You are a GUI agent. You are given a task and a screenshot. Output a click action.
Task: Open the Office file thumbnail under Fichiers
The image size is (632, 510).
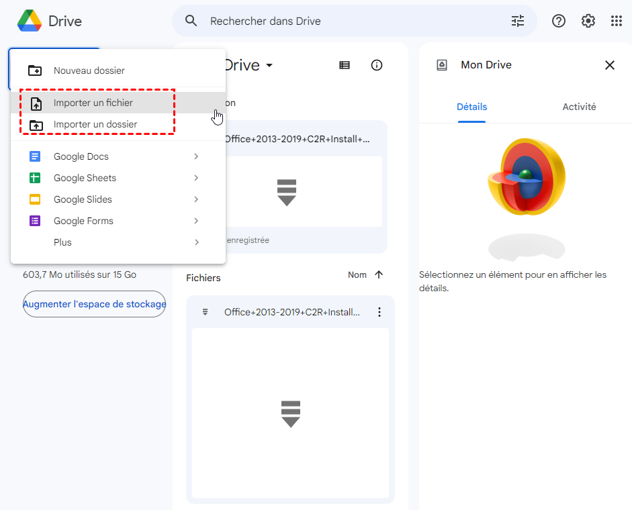[x=291, y=413]
